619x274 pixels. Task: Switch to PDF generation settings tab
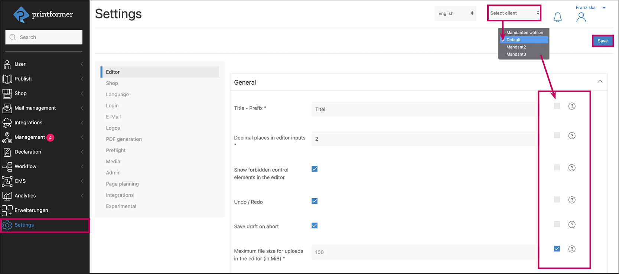click(124, 139)
